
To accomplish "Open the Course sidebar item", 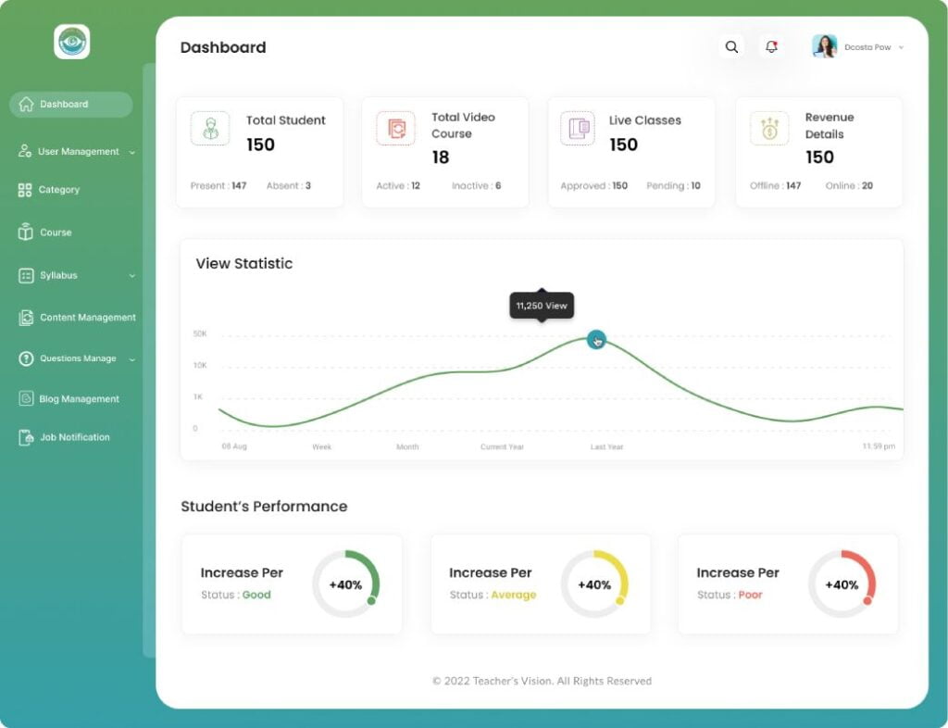I will point(55,232).
